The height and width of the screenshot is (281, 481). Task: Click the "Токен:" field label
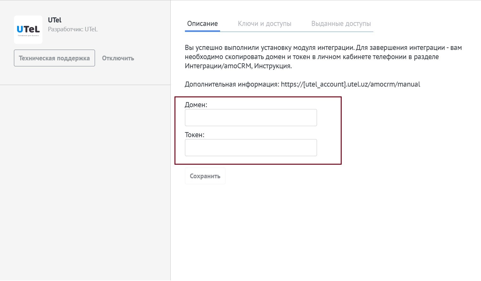pos(194,135)
